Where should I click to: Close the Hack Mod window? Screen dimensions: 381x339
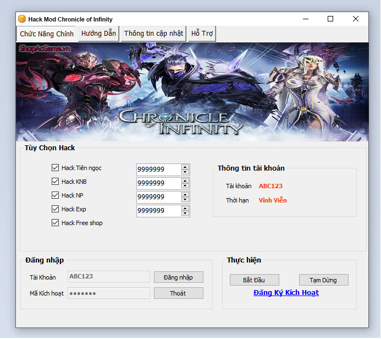[x=356, y=19]
